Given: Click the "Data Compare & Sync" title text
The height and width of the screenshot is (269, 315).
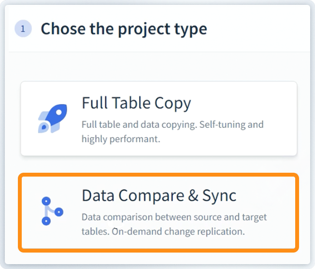Looking at the screenshot, I should click(159, 195).
